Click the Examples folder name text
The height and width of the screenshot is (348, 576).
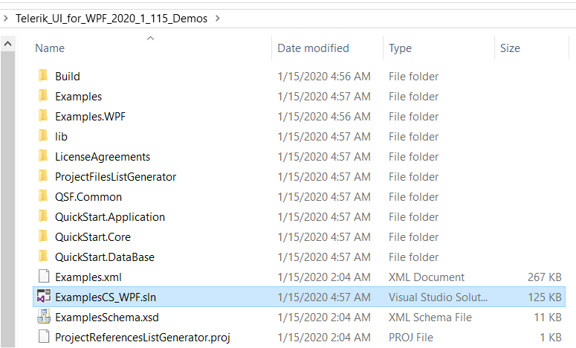tap(79, 97)
